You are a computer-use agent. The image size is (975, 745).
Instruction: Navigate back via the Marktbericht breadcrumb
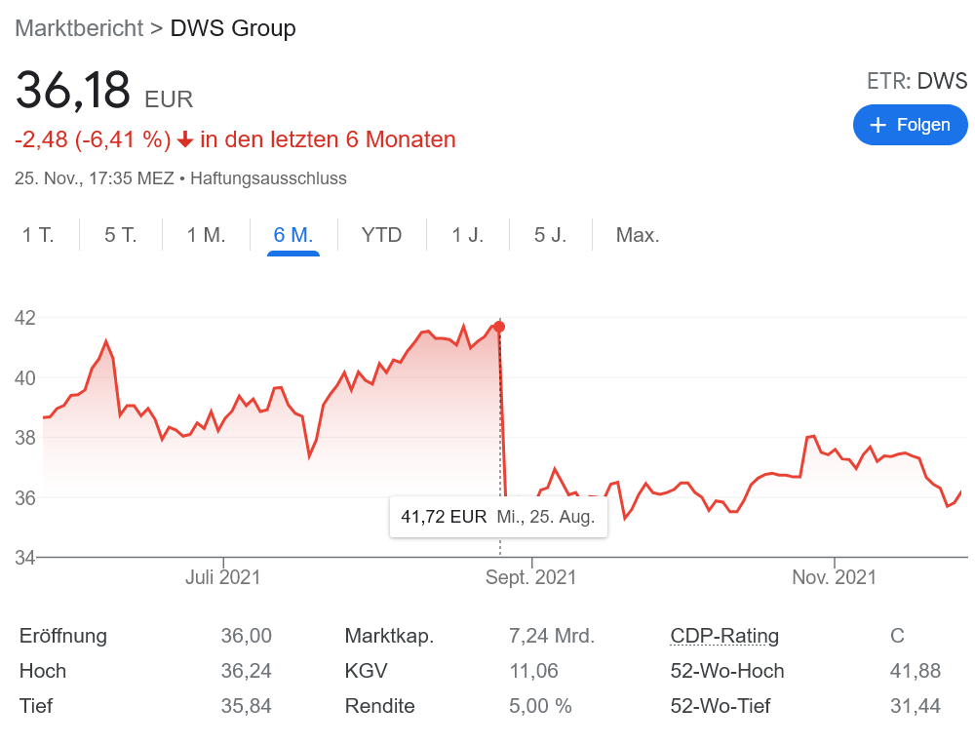(x=78, y=28)
